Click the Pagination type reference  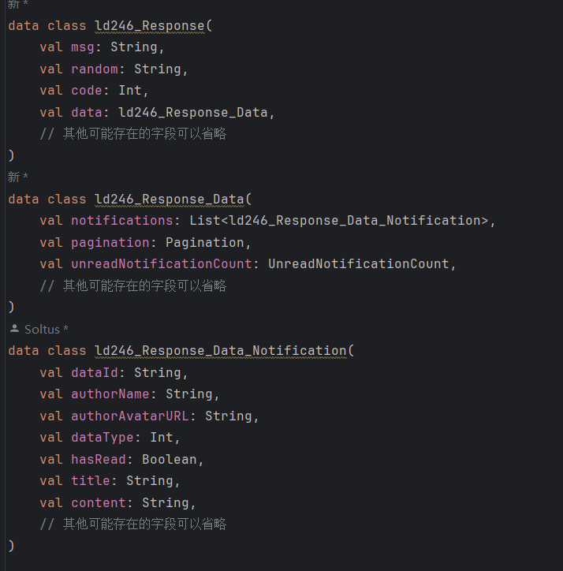coord(204,242)
